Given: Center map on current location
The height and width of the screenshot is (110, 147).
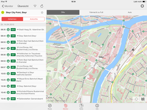Looking at the screenshot, I should pos(136,99).
